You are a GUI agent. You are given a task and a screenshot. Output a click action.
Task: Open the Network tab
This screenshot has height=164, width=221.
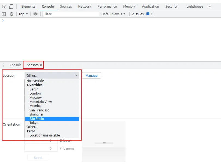click(x=85, y=7)
